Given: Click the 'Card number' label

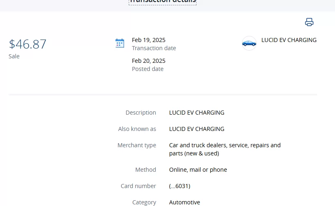Looking at the screenshot, I should click(138, 186).
